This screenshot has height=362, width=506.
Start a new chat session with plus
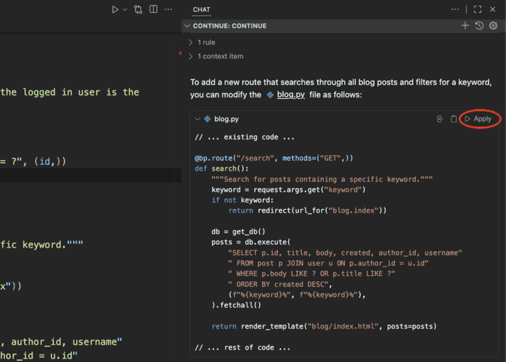click(x=465, y=26)
